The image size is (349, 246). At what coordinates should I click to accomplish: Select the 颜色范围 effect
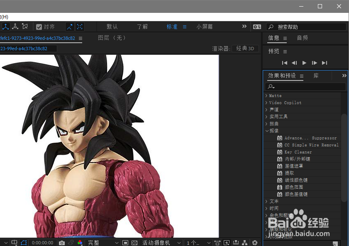pyautogui.click(x=290, y=187)
